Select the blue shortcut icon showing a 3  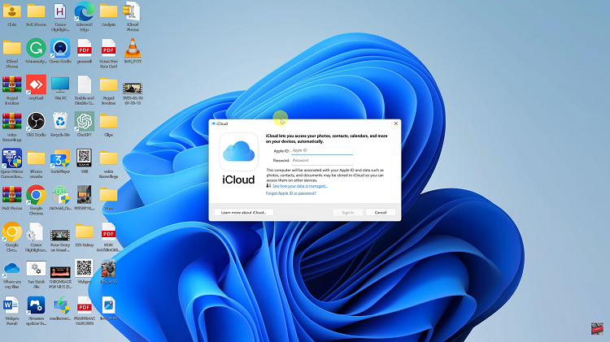[x=60, y=162]
